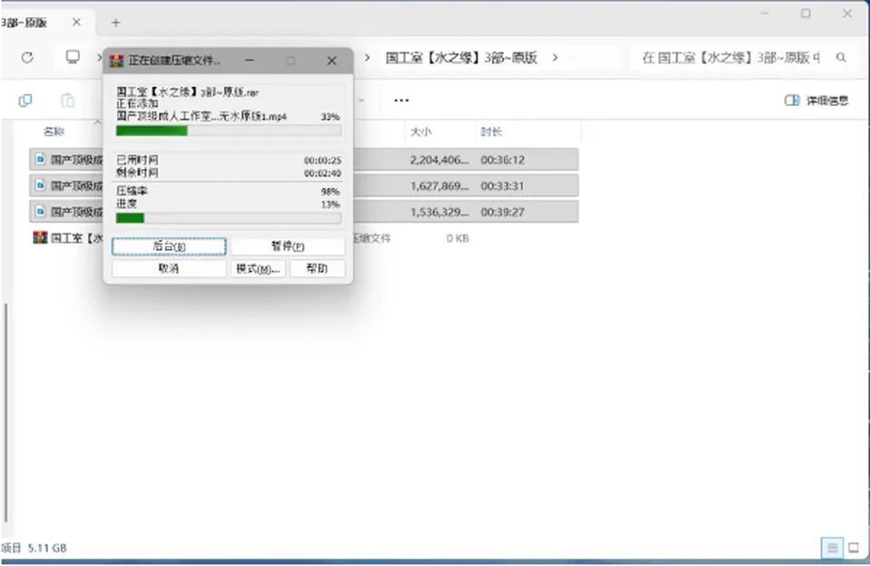Click the refresh icon in Explorer

(x=27, y=57)
